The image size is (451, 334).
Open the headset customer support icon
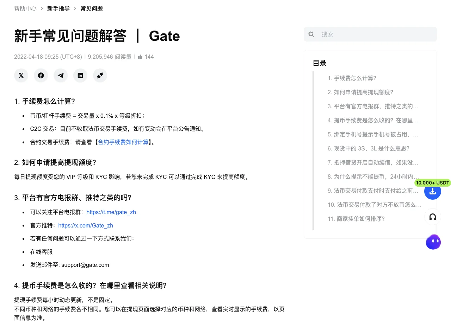tap(433, 217)
